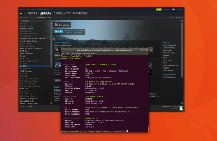Select DiRT Showdown in games list
The height and width of the screenshot is (141, 217).
pos(27,53)
